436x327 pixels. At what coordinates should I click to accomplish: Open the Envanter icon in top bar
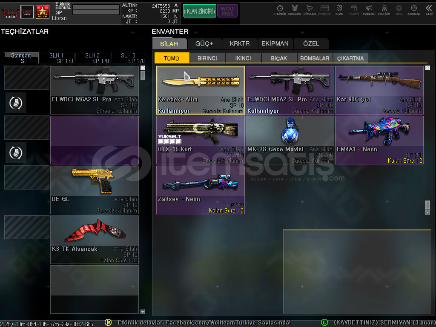tap(324, 10)
